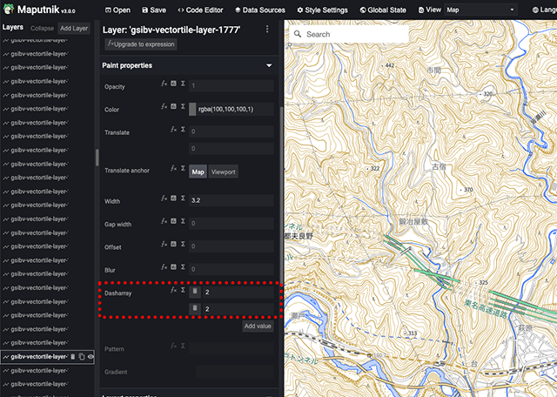This screenshot has width=557, height=397.
Task: Click the Add Layer button
Action: [74, 28]
